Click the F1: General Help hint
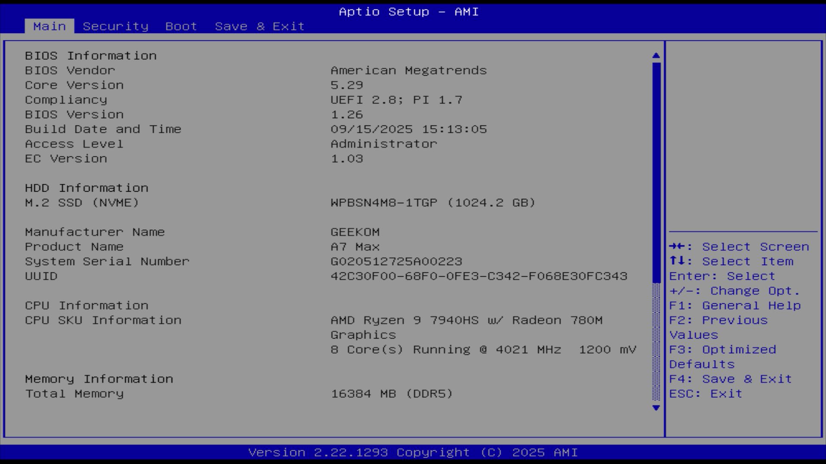826x464 pixels. pyautogui.click(x=734, y=305)
